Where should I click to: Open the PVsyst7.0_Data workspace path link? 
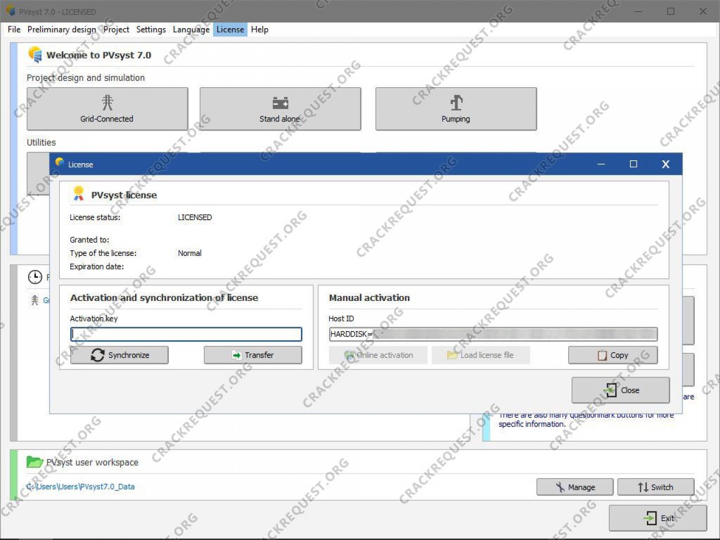80,487
